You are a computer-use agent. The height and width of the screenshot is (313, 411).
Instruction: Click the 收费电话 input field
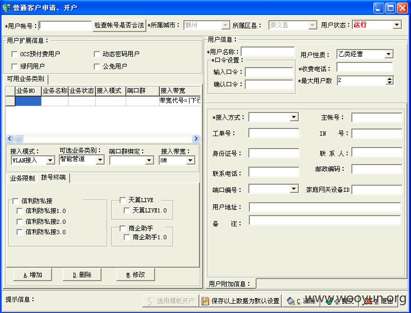point(364,67)
